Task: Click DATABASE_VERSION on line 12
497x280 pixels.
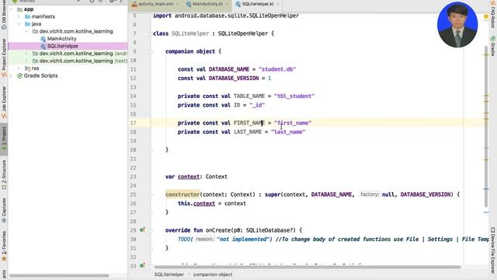Action: (234, 78)
